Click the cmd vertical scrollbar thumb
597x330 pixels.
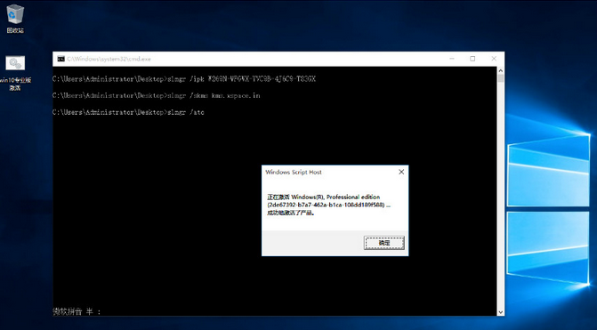[500, 78]
